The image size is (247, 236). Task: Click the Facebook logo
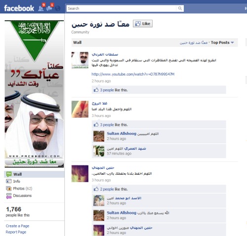click(19, 8)
